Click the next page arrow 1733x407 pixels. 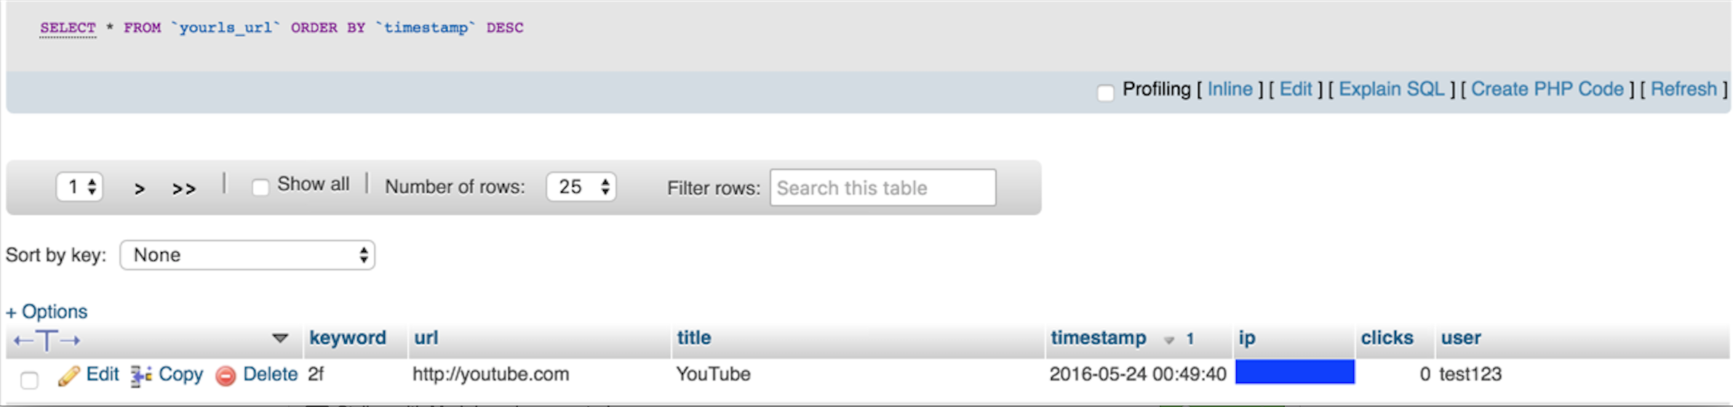[x=140, y=189]
